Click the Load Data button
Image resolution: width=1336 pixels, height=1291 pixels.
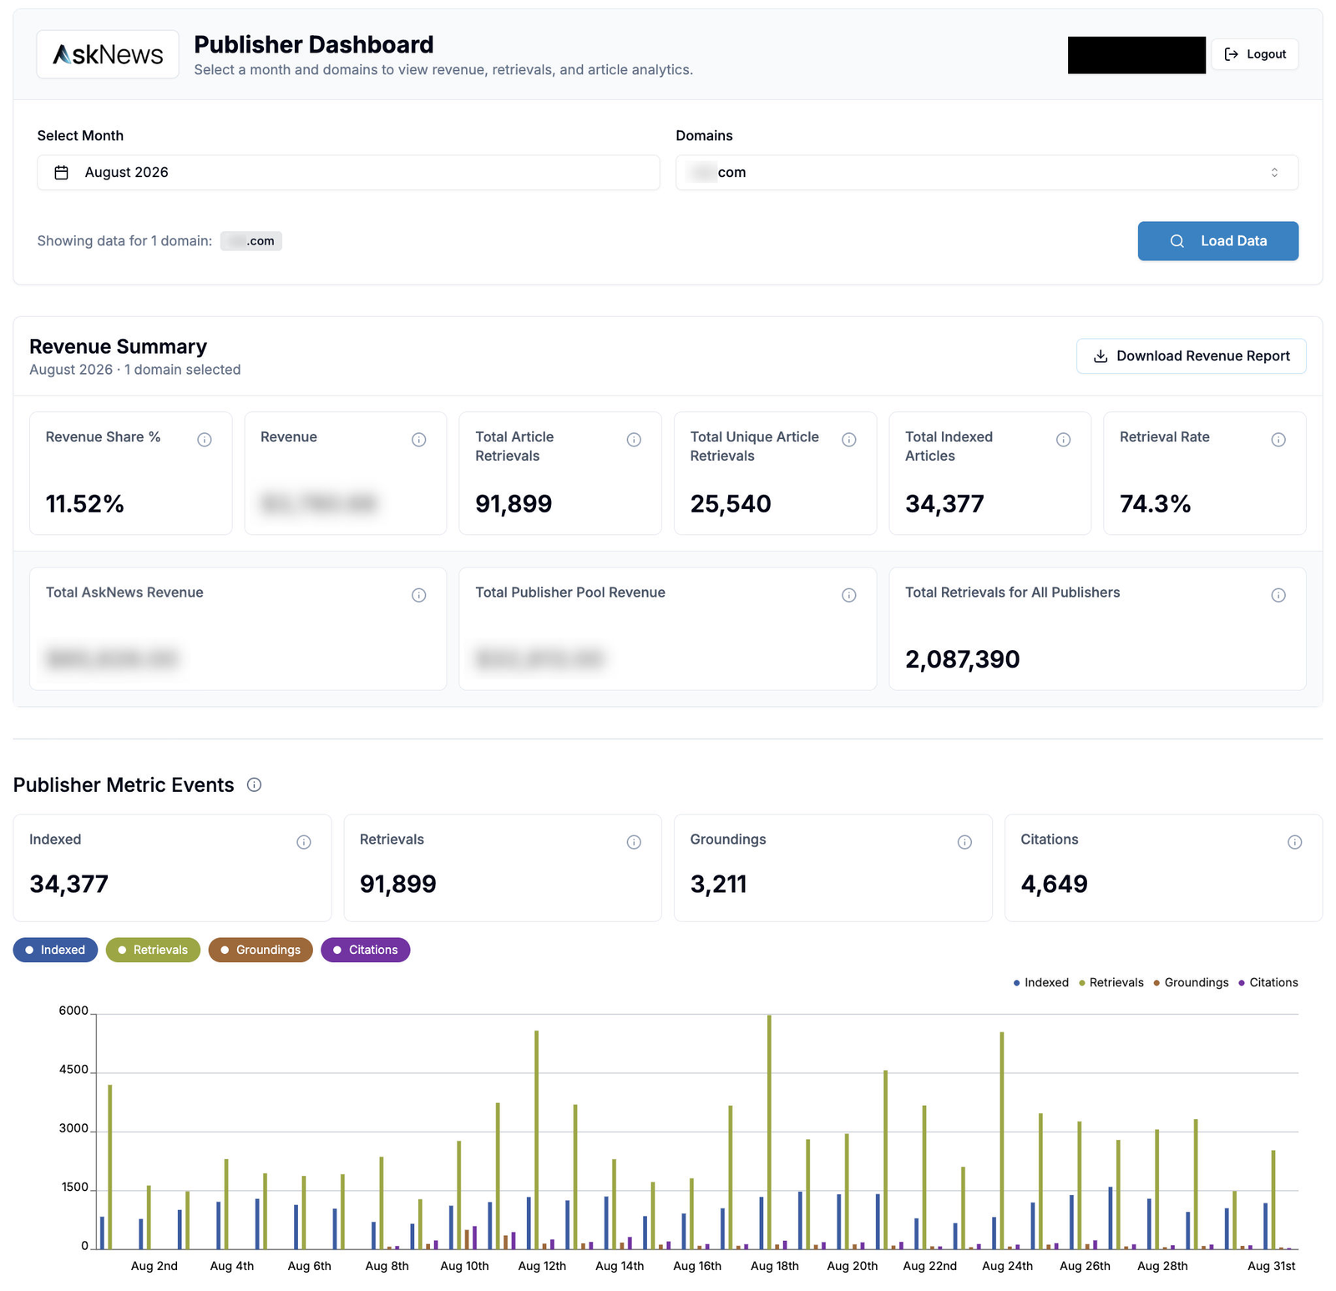[1217, 241]
